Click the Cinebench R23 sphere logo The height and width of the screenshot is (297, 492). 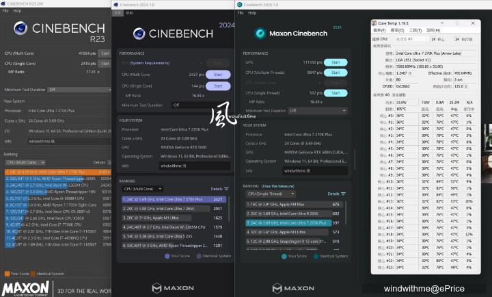pyautogui.click(x=20, y=28)
